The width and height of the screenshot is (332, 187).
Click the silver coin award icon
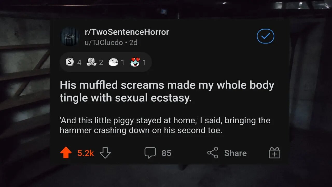pos(70,62)
